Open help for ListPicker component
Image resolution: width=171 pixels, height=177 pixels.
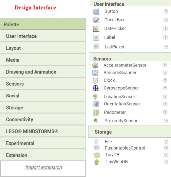pos(165,47)
